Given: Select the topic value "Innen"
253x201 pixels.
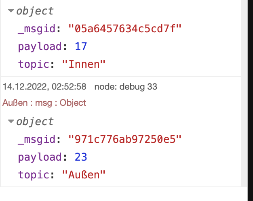Looking at the screenshot, I should (84, 64).
